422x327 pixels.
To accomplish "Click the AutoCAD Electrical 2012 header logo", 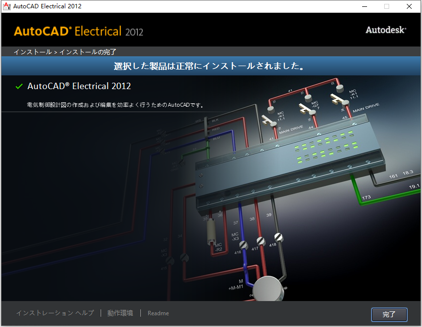I will pyautogui.click(x=79, y=31).
